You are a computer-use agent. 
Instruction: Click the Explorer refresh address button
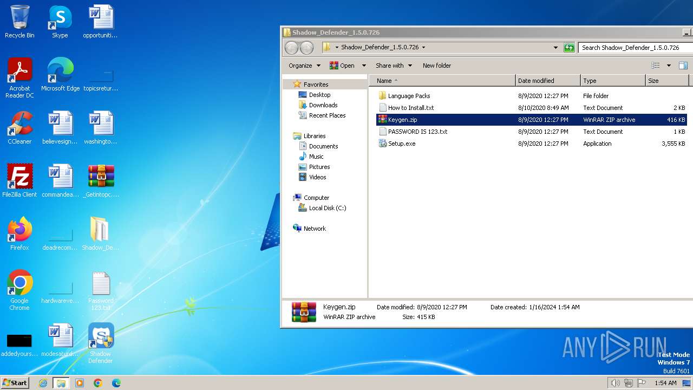tap(569, 48)
